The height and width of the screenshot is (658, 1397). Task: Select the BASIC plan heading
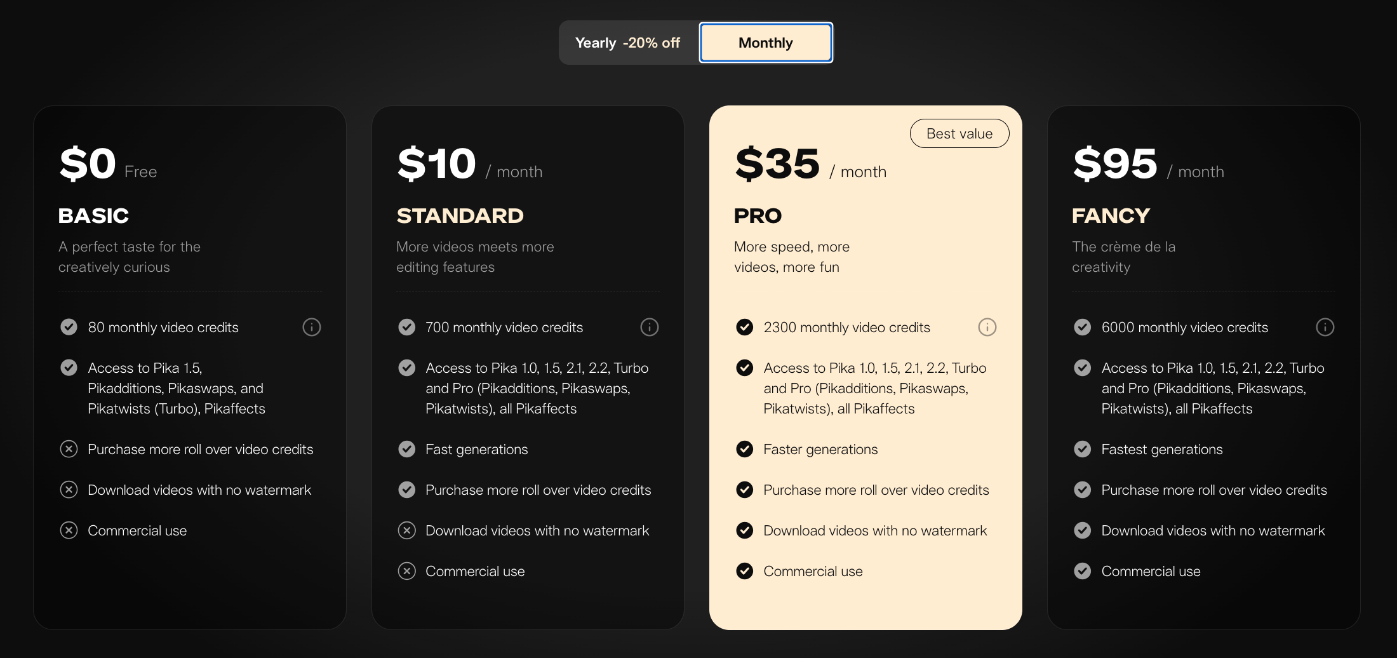click(93, 216)
